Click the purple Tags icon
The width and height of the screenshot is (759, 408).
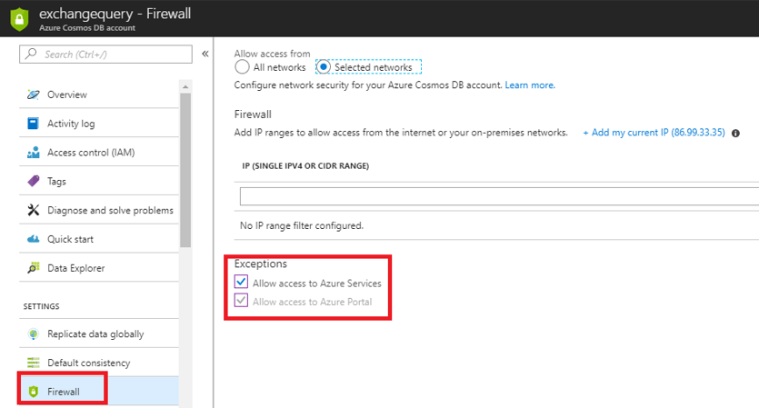[x=33, y=181]
